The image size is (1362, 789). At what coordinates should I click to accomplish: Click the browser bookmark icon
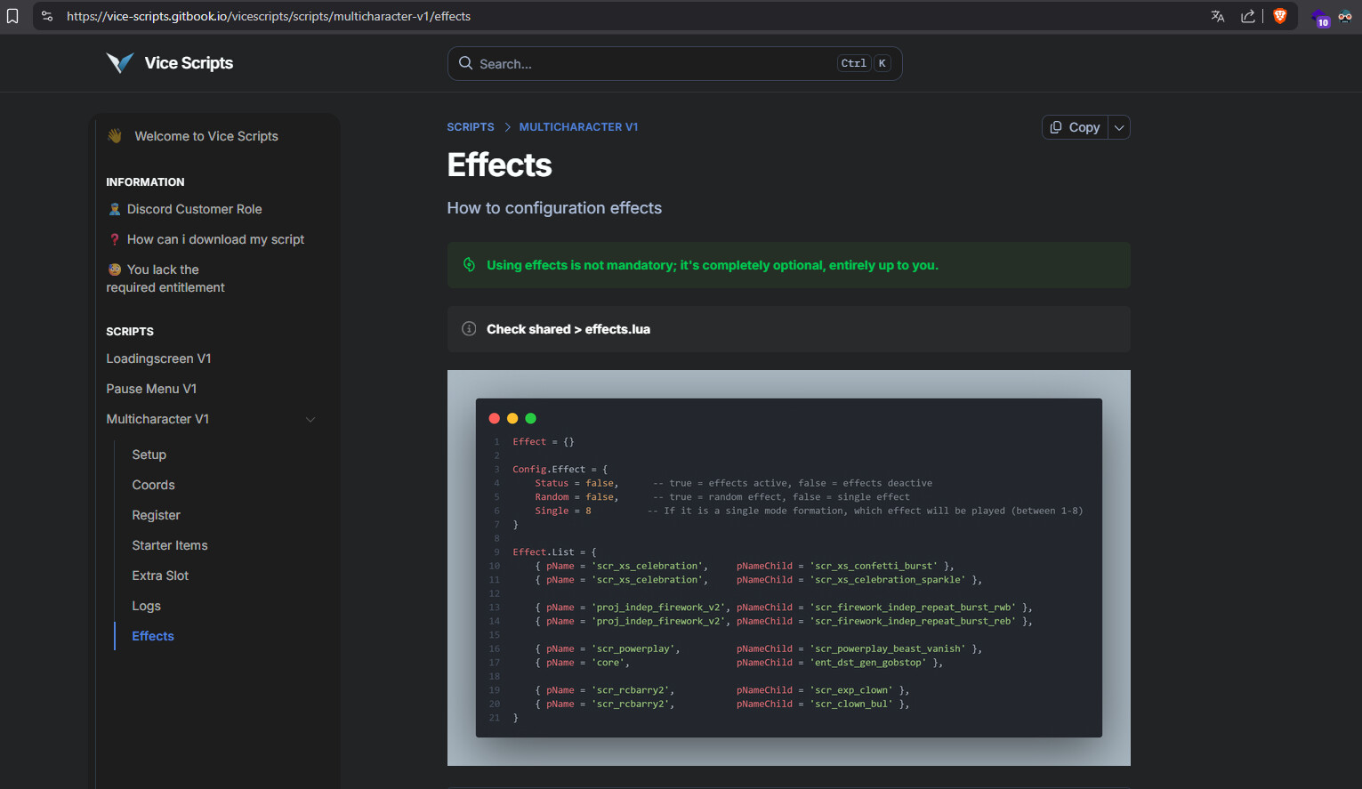click(12, 16)
